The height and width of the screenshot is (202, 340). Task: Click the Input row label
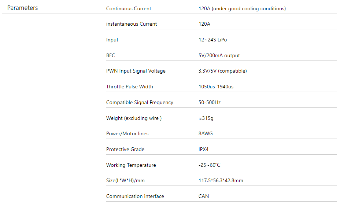[x=112, y=40]
